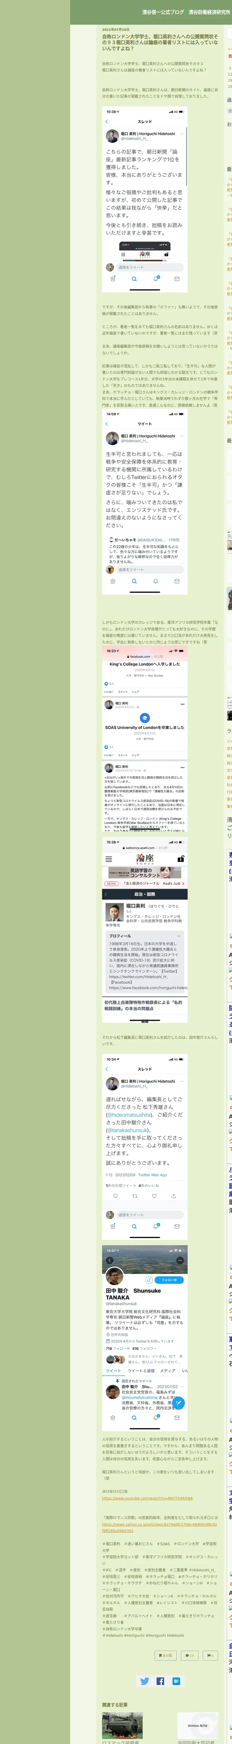The width and height of the screenshot is (232, 1744).
Task: Click the #自称ロンドン大学卒業 hashtag
Action: [123, 1629]
